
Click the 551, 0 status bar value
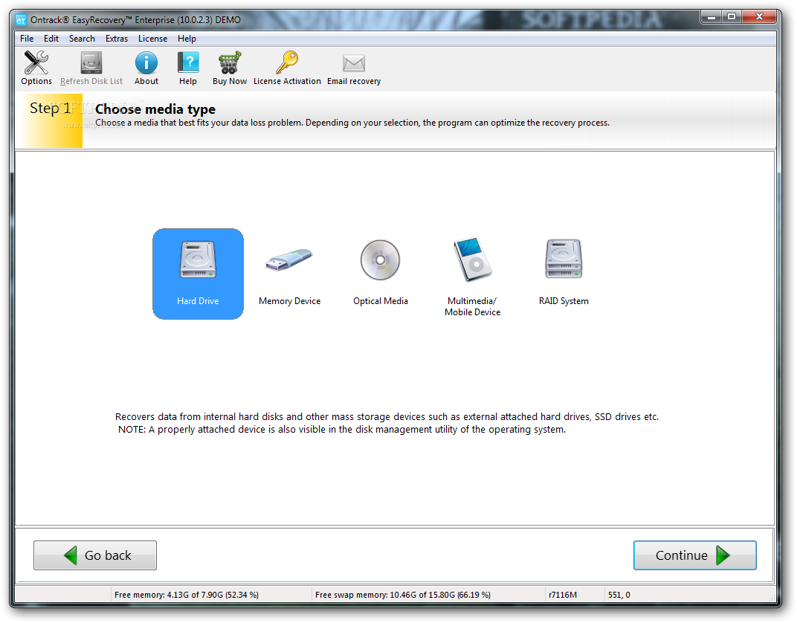(x=619, y=595)
